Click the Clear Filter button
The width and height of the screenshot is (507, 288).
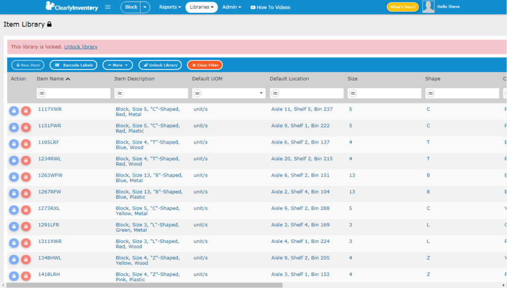click(x=205, y=65)
